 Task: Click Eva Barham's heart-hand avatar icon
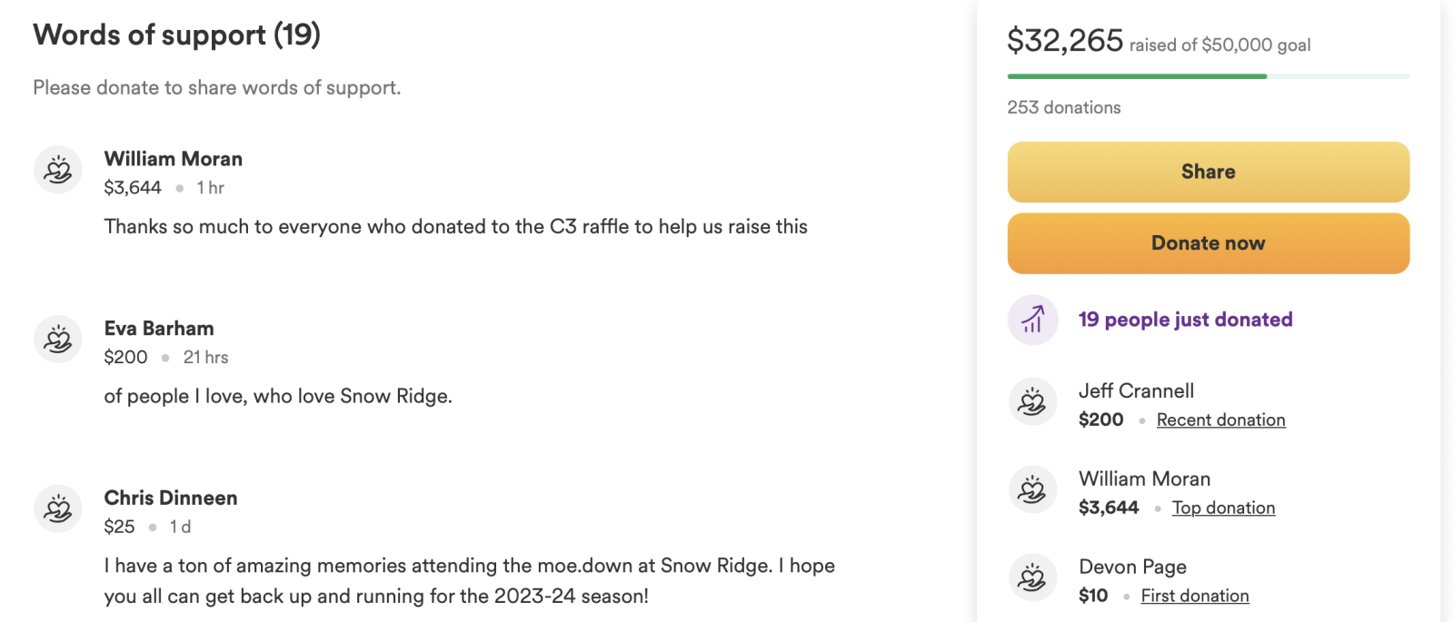tap(58, 340)
